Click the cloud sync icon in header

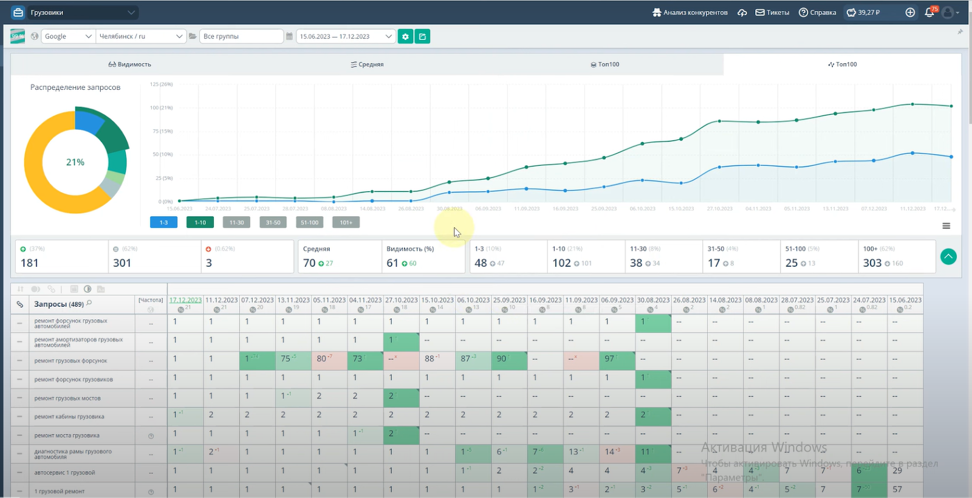click(x=742, y=12)
